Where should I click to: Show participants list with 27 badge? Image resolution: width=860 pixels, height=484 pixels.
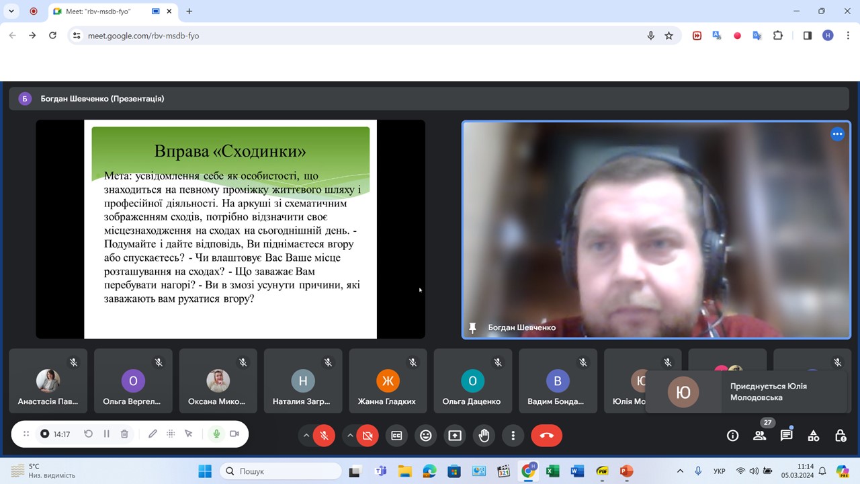[x=760, y=436]
